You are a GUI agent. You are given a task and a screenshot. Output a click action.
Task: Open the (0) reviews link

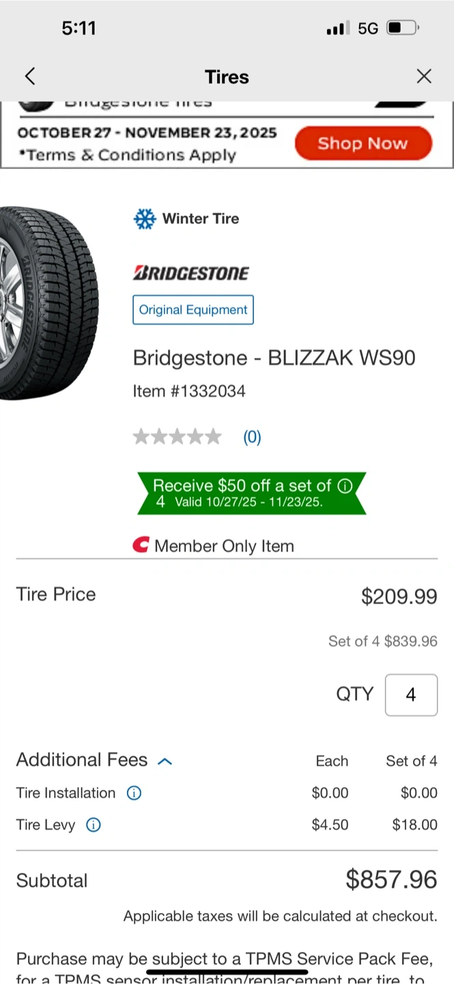point(252,437)
